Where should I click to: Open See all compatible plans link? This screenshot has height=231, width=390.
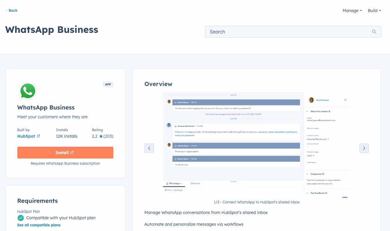click(39, 225)
